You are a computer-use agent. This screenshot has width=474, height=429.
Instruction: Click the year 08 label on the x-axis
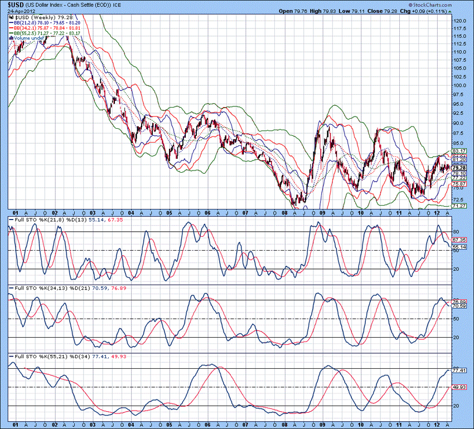coord(284,213)
